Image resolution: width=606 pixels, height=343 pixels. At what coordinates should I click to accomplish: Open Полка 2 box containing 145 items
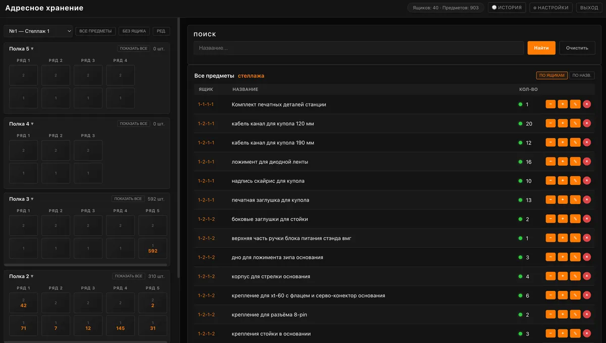point(120,326)
